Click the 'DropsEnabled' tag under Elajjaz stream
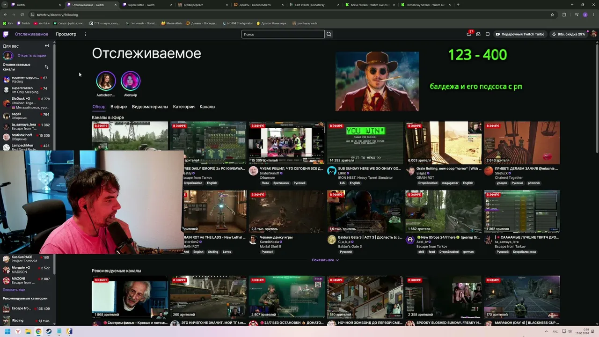599x337 pixels. (428, 183)
